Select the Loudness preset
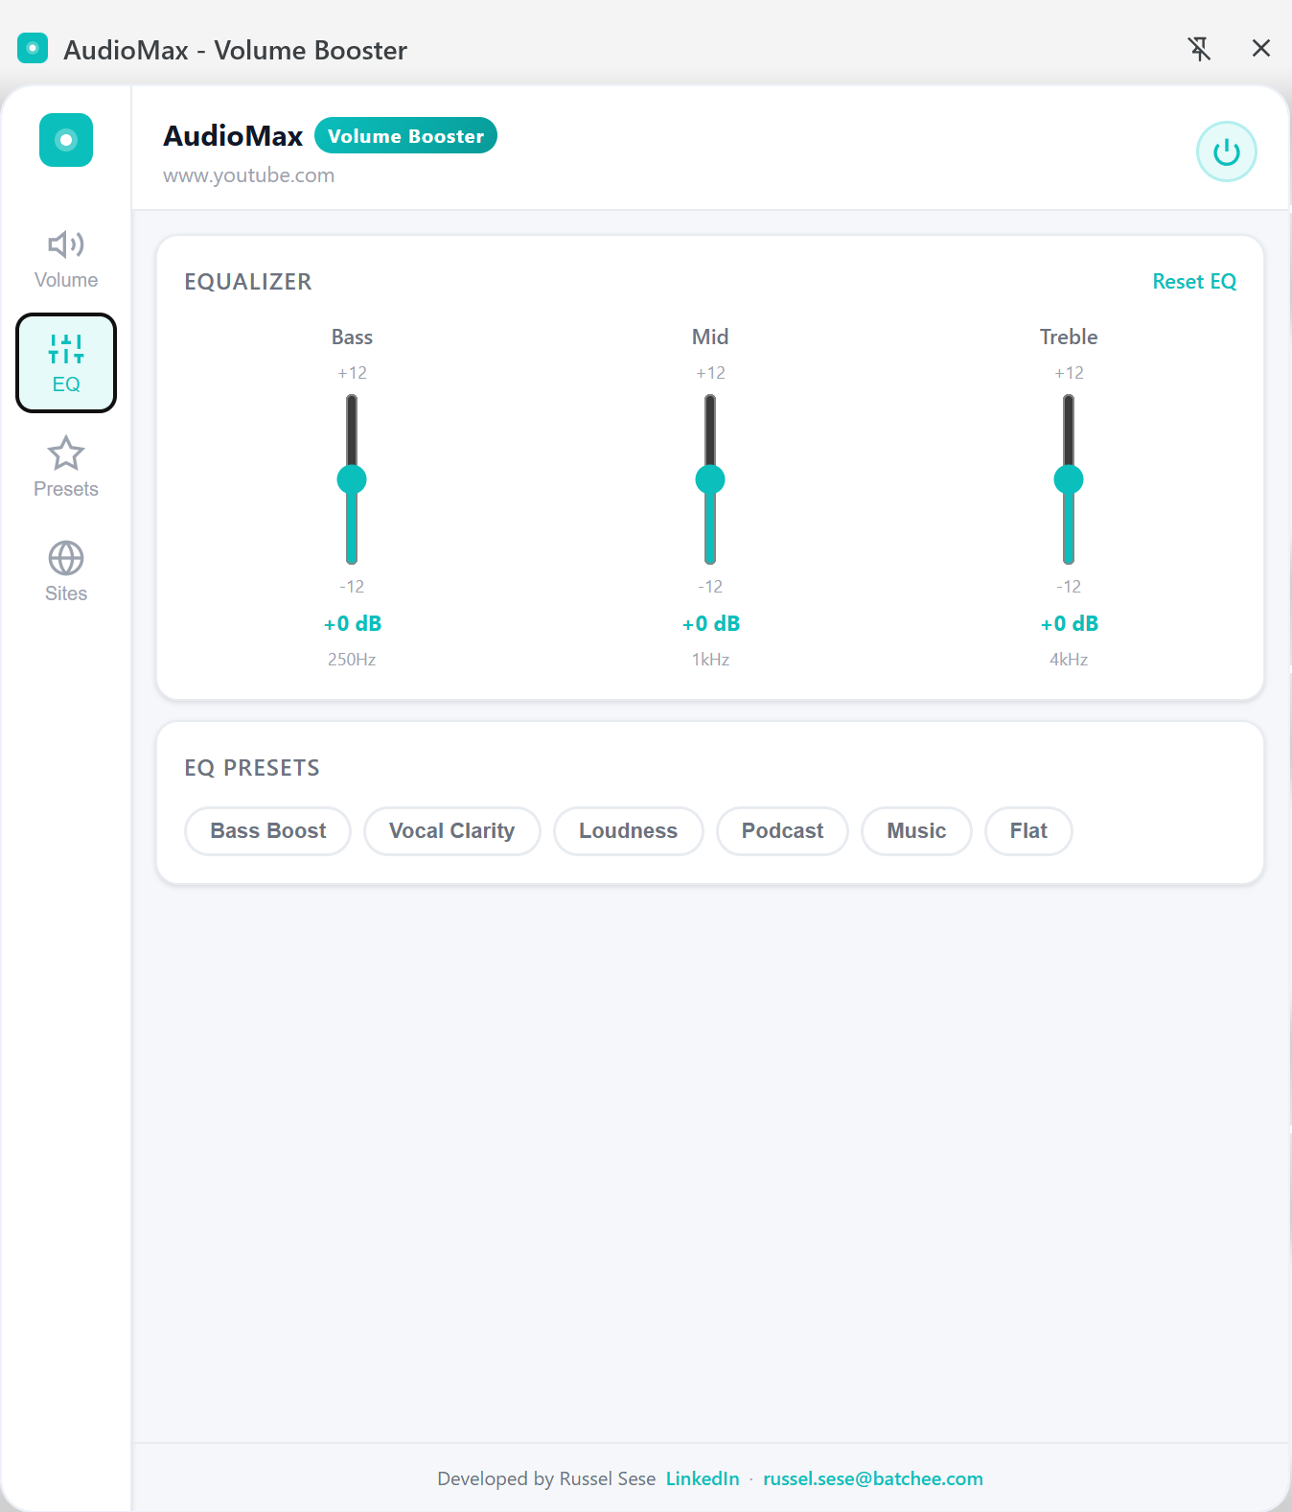 click(x=628, y=831)
